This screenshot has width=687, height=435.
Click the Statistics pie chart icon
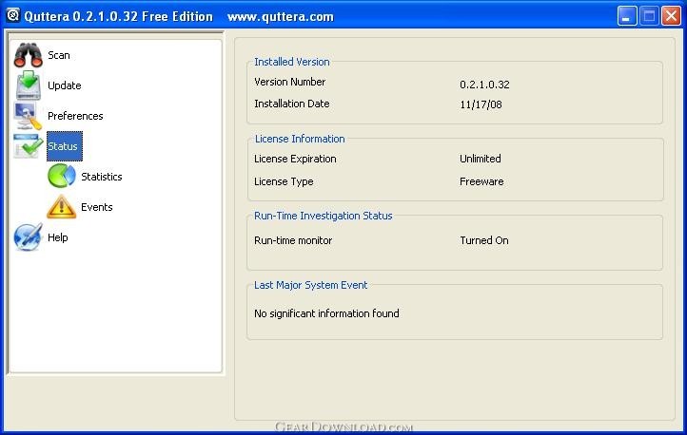tap(62, 177)
